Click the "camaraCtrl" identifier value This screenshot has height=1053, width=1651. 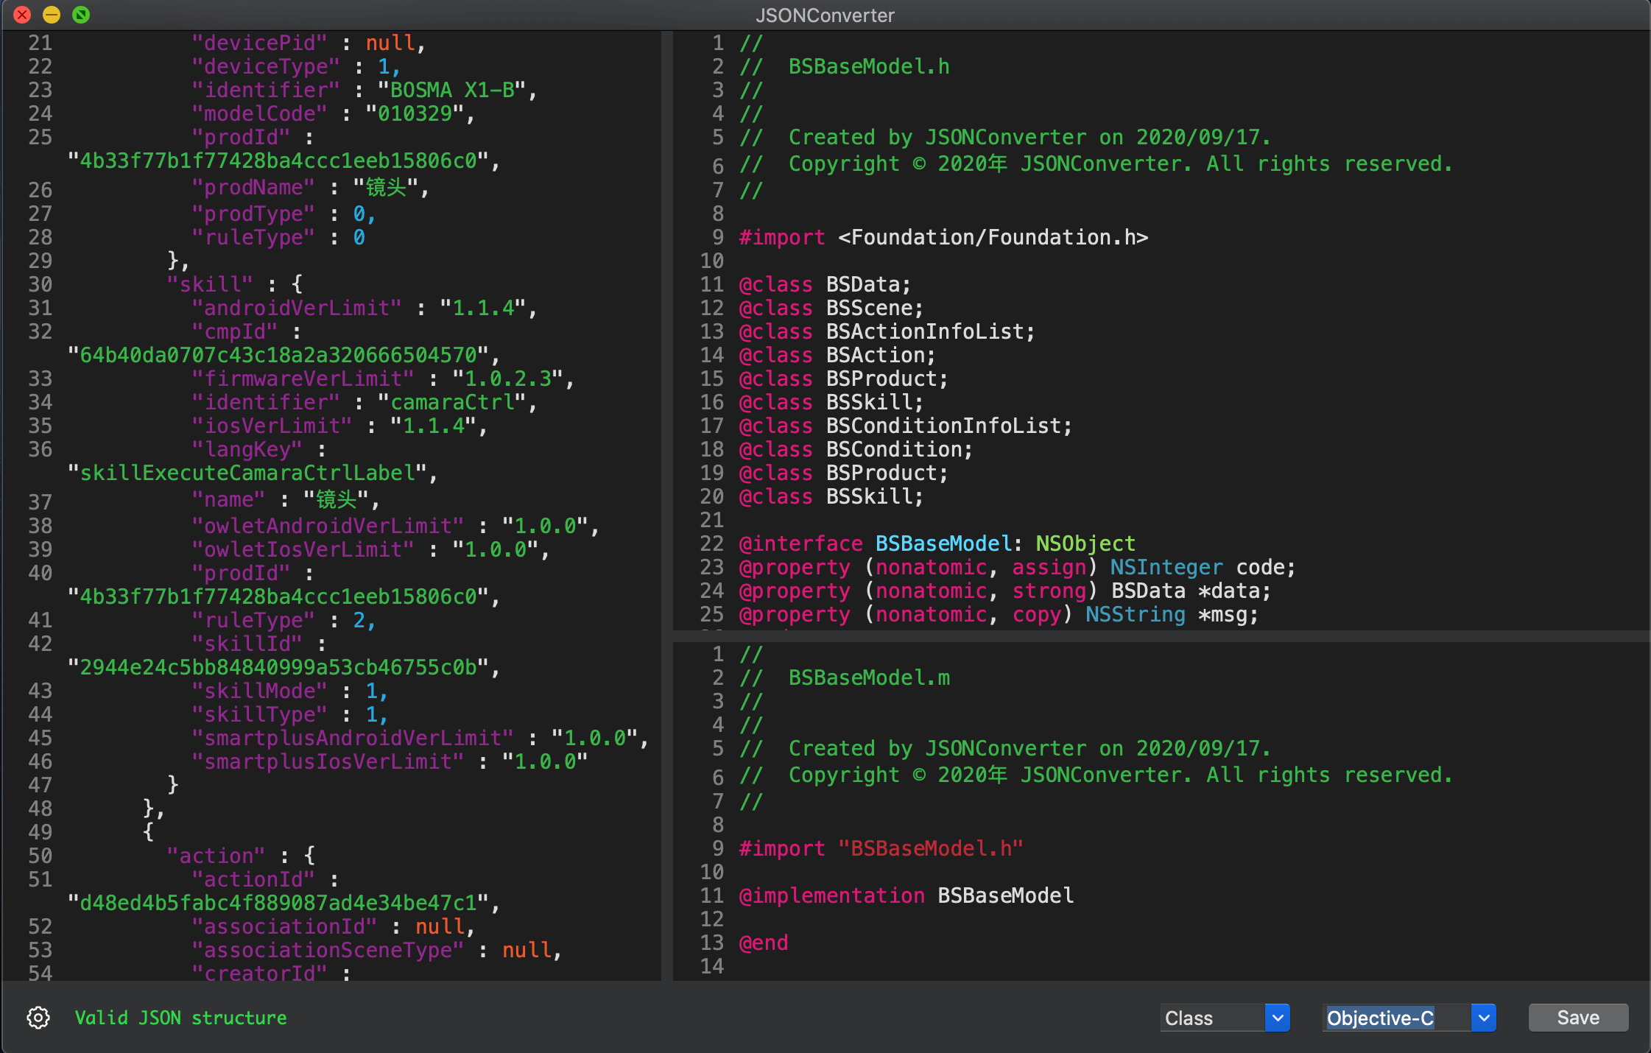[451, 402]
